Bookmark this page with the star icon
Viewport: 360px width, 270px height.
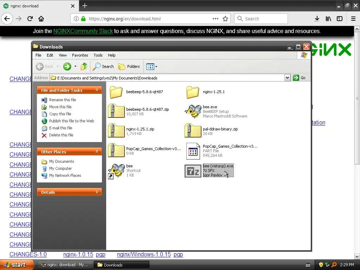point(225,19)
